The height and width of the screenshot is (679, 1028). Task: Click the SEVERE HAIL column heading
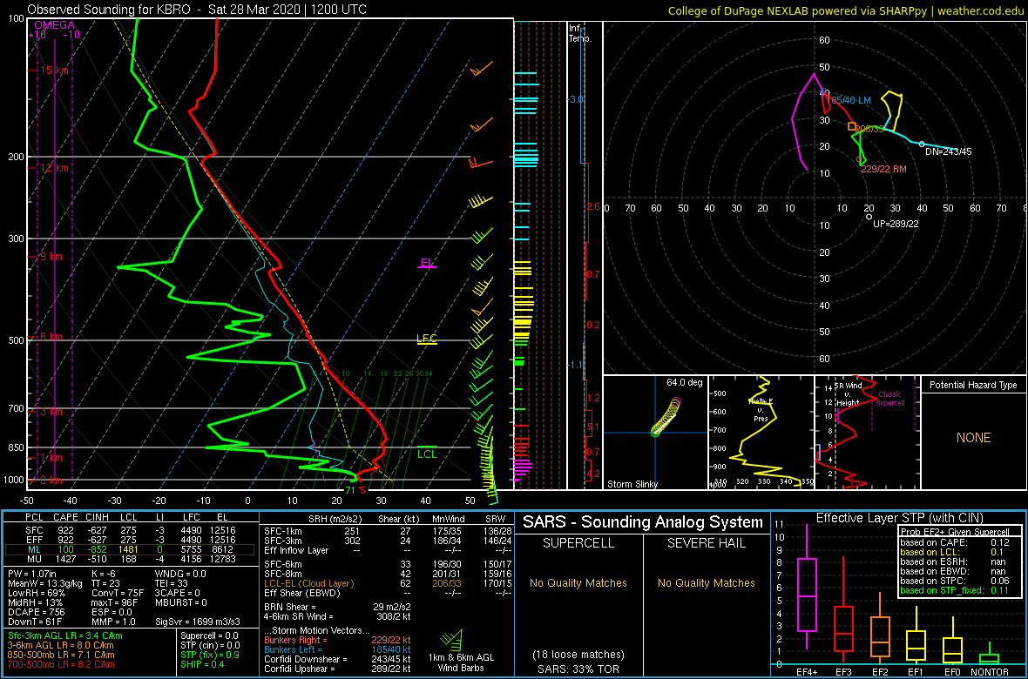coord(707,542)
